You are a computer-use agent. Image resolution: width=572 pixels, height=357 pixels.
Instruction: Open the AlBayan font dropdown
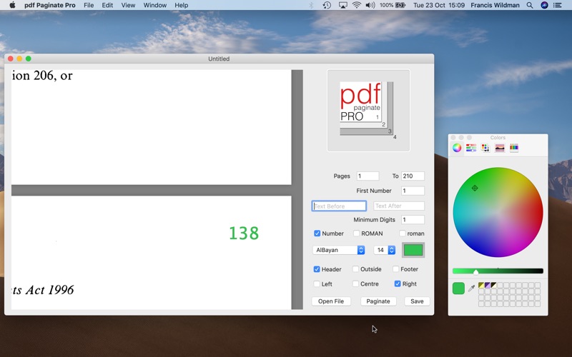[338, 250]
